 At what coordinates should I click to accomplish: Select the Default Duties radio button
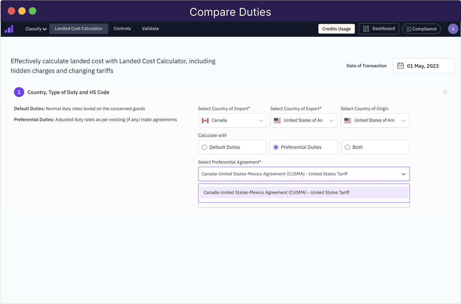204,147
